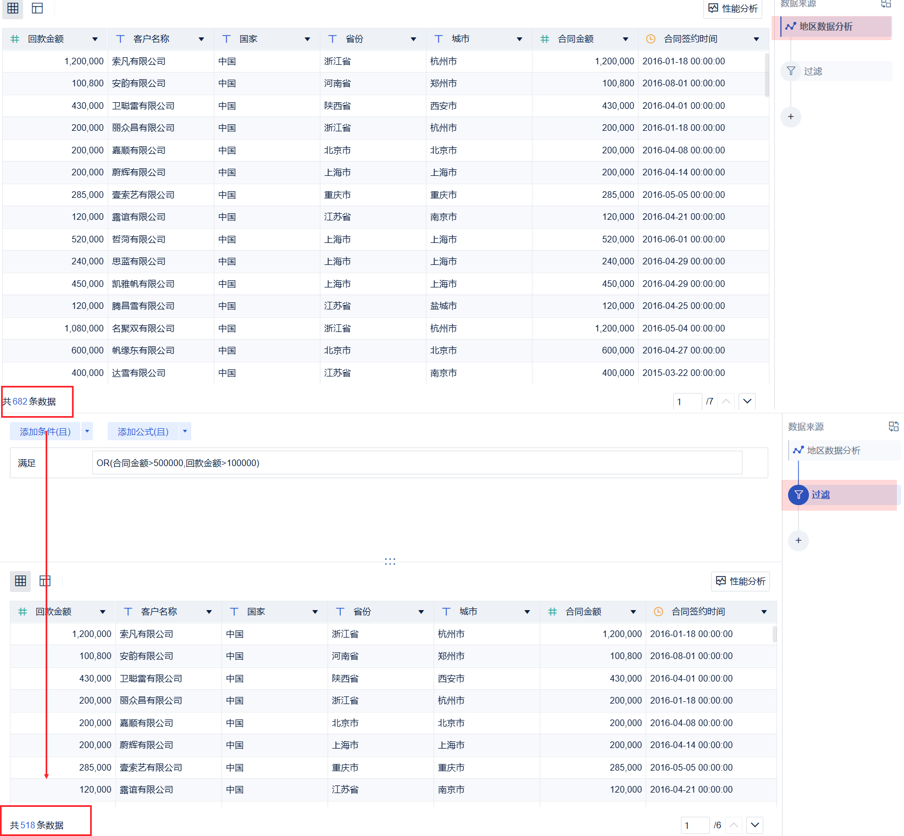Select grid table view icon in lower panel

click(x=20, y=581)
